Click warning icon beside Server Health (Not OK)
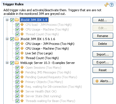The height and width of the screenshot is (104, 116). point(22,91)
